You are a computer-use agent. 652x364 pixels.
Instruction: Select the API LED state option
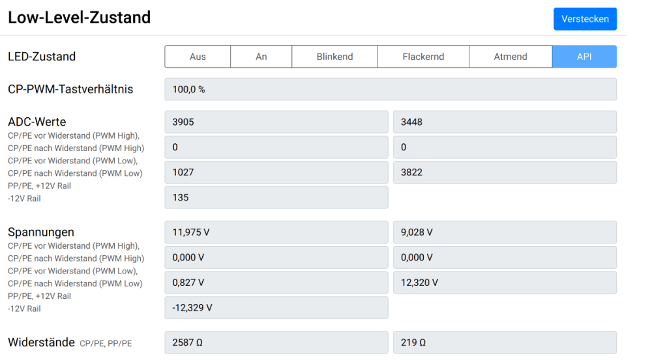coord(584,57)
